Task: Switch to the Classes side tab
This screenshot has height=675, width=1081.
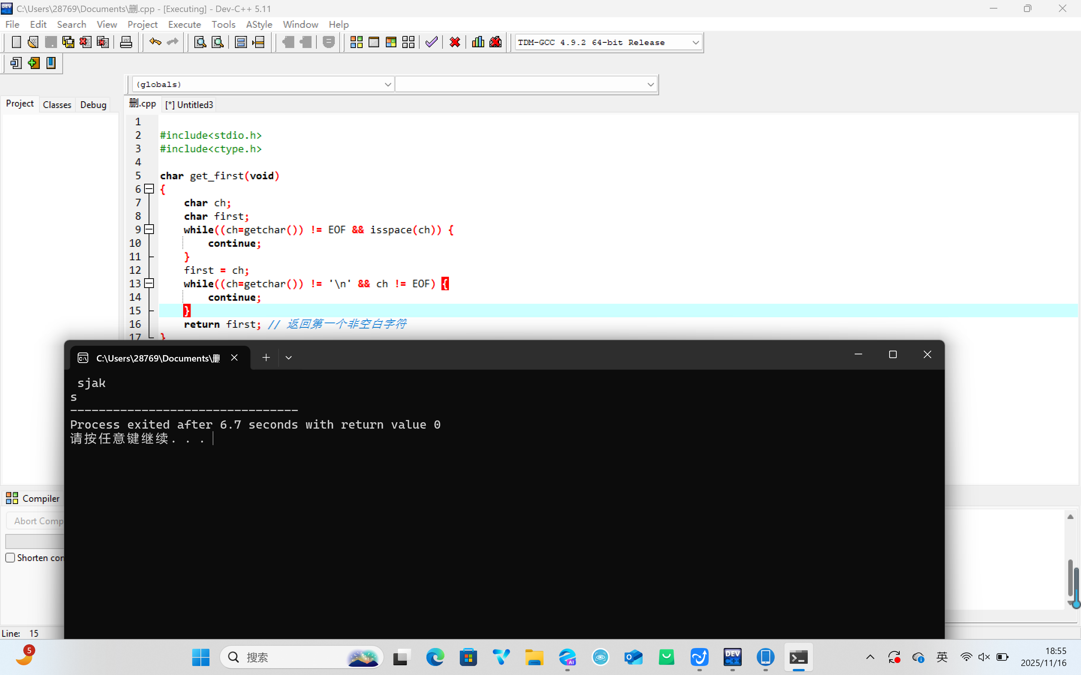Action: coord(57,105)
